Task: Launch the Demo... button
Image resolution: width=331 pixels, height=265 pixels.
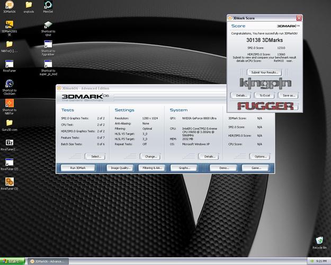Action: [223, 168]
